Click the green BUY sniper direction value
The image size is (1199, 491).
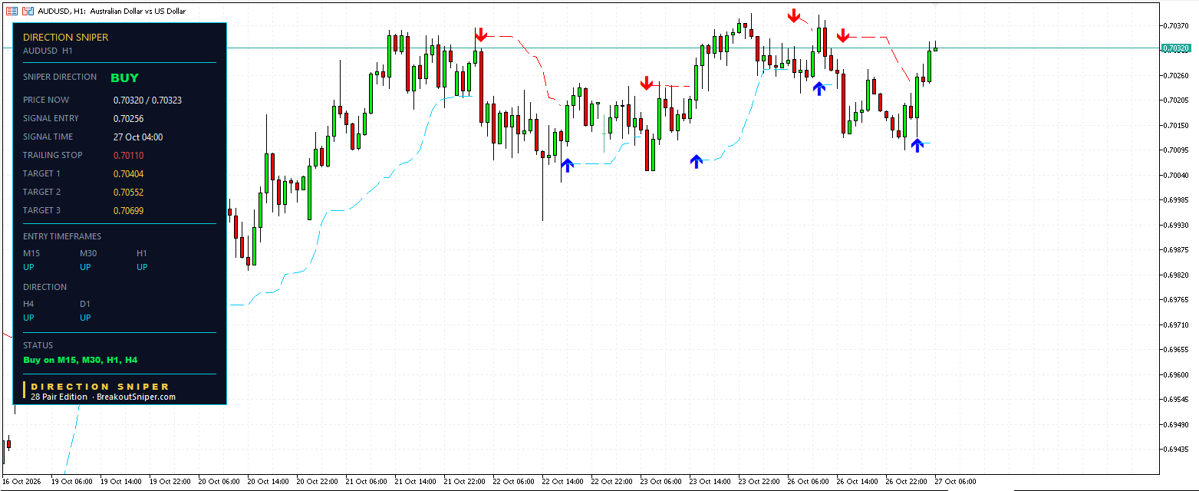125,77
